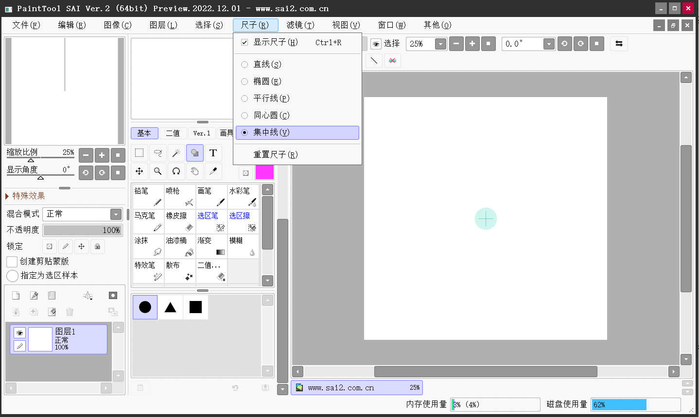The width and height of the screenshot is (699, 417).
Task: Choose the triangle shape
Action: coord(171,307)
